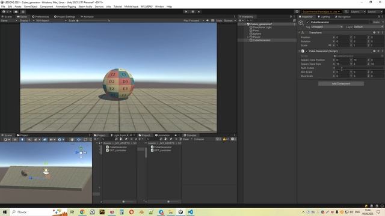Screen dimensions: 385x216
Task: Open the Display 1 dropdown
Action: (x=26, y=20)
